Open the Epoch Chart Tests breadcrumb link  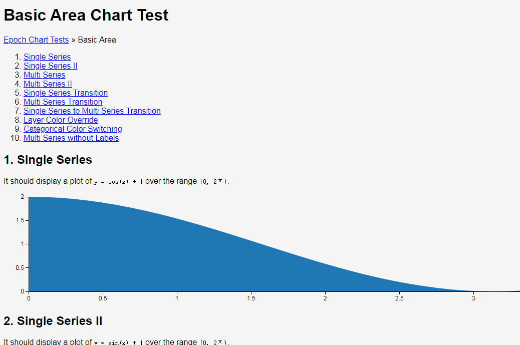coord(36,40)
